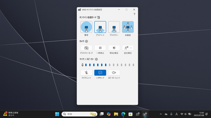Open マイク/スピーカー settings gear icon

click(x=96, y=59)
